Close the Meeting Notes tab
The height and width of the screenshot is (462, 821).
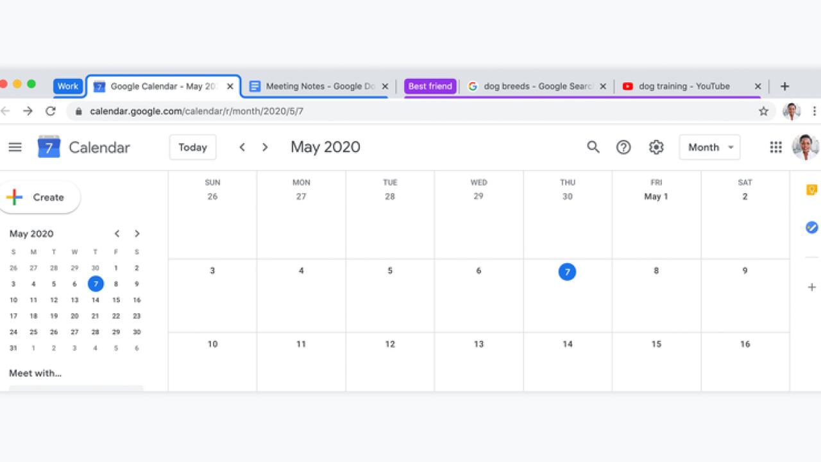pos(385,86)
